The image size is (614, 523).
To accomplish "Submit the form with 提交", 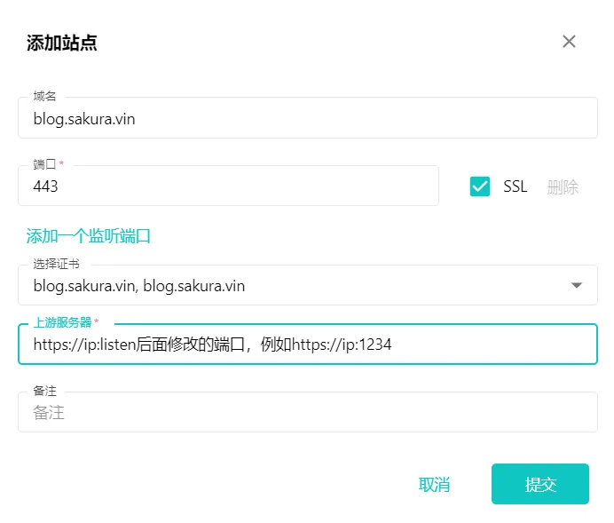I will coord(540,484).
